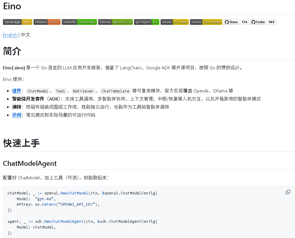Click the Eino['aino] bold text
This screenshot has width=295, height=238.
point(14,68)
